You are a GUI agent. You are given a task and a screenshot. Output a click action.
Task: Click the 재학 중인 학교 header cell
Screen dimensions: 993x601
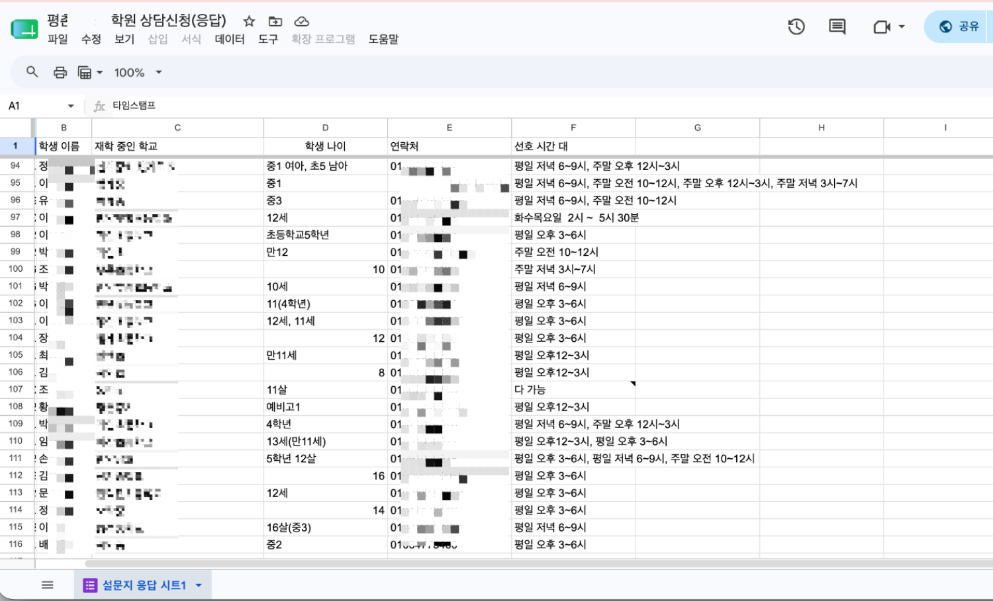point(177,146)
